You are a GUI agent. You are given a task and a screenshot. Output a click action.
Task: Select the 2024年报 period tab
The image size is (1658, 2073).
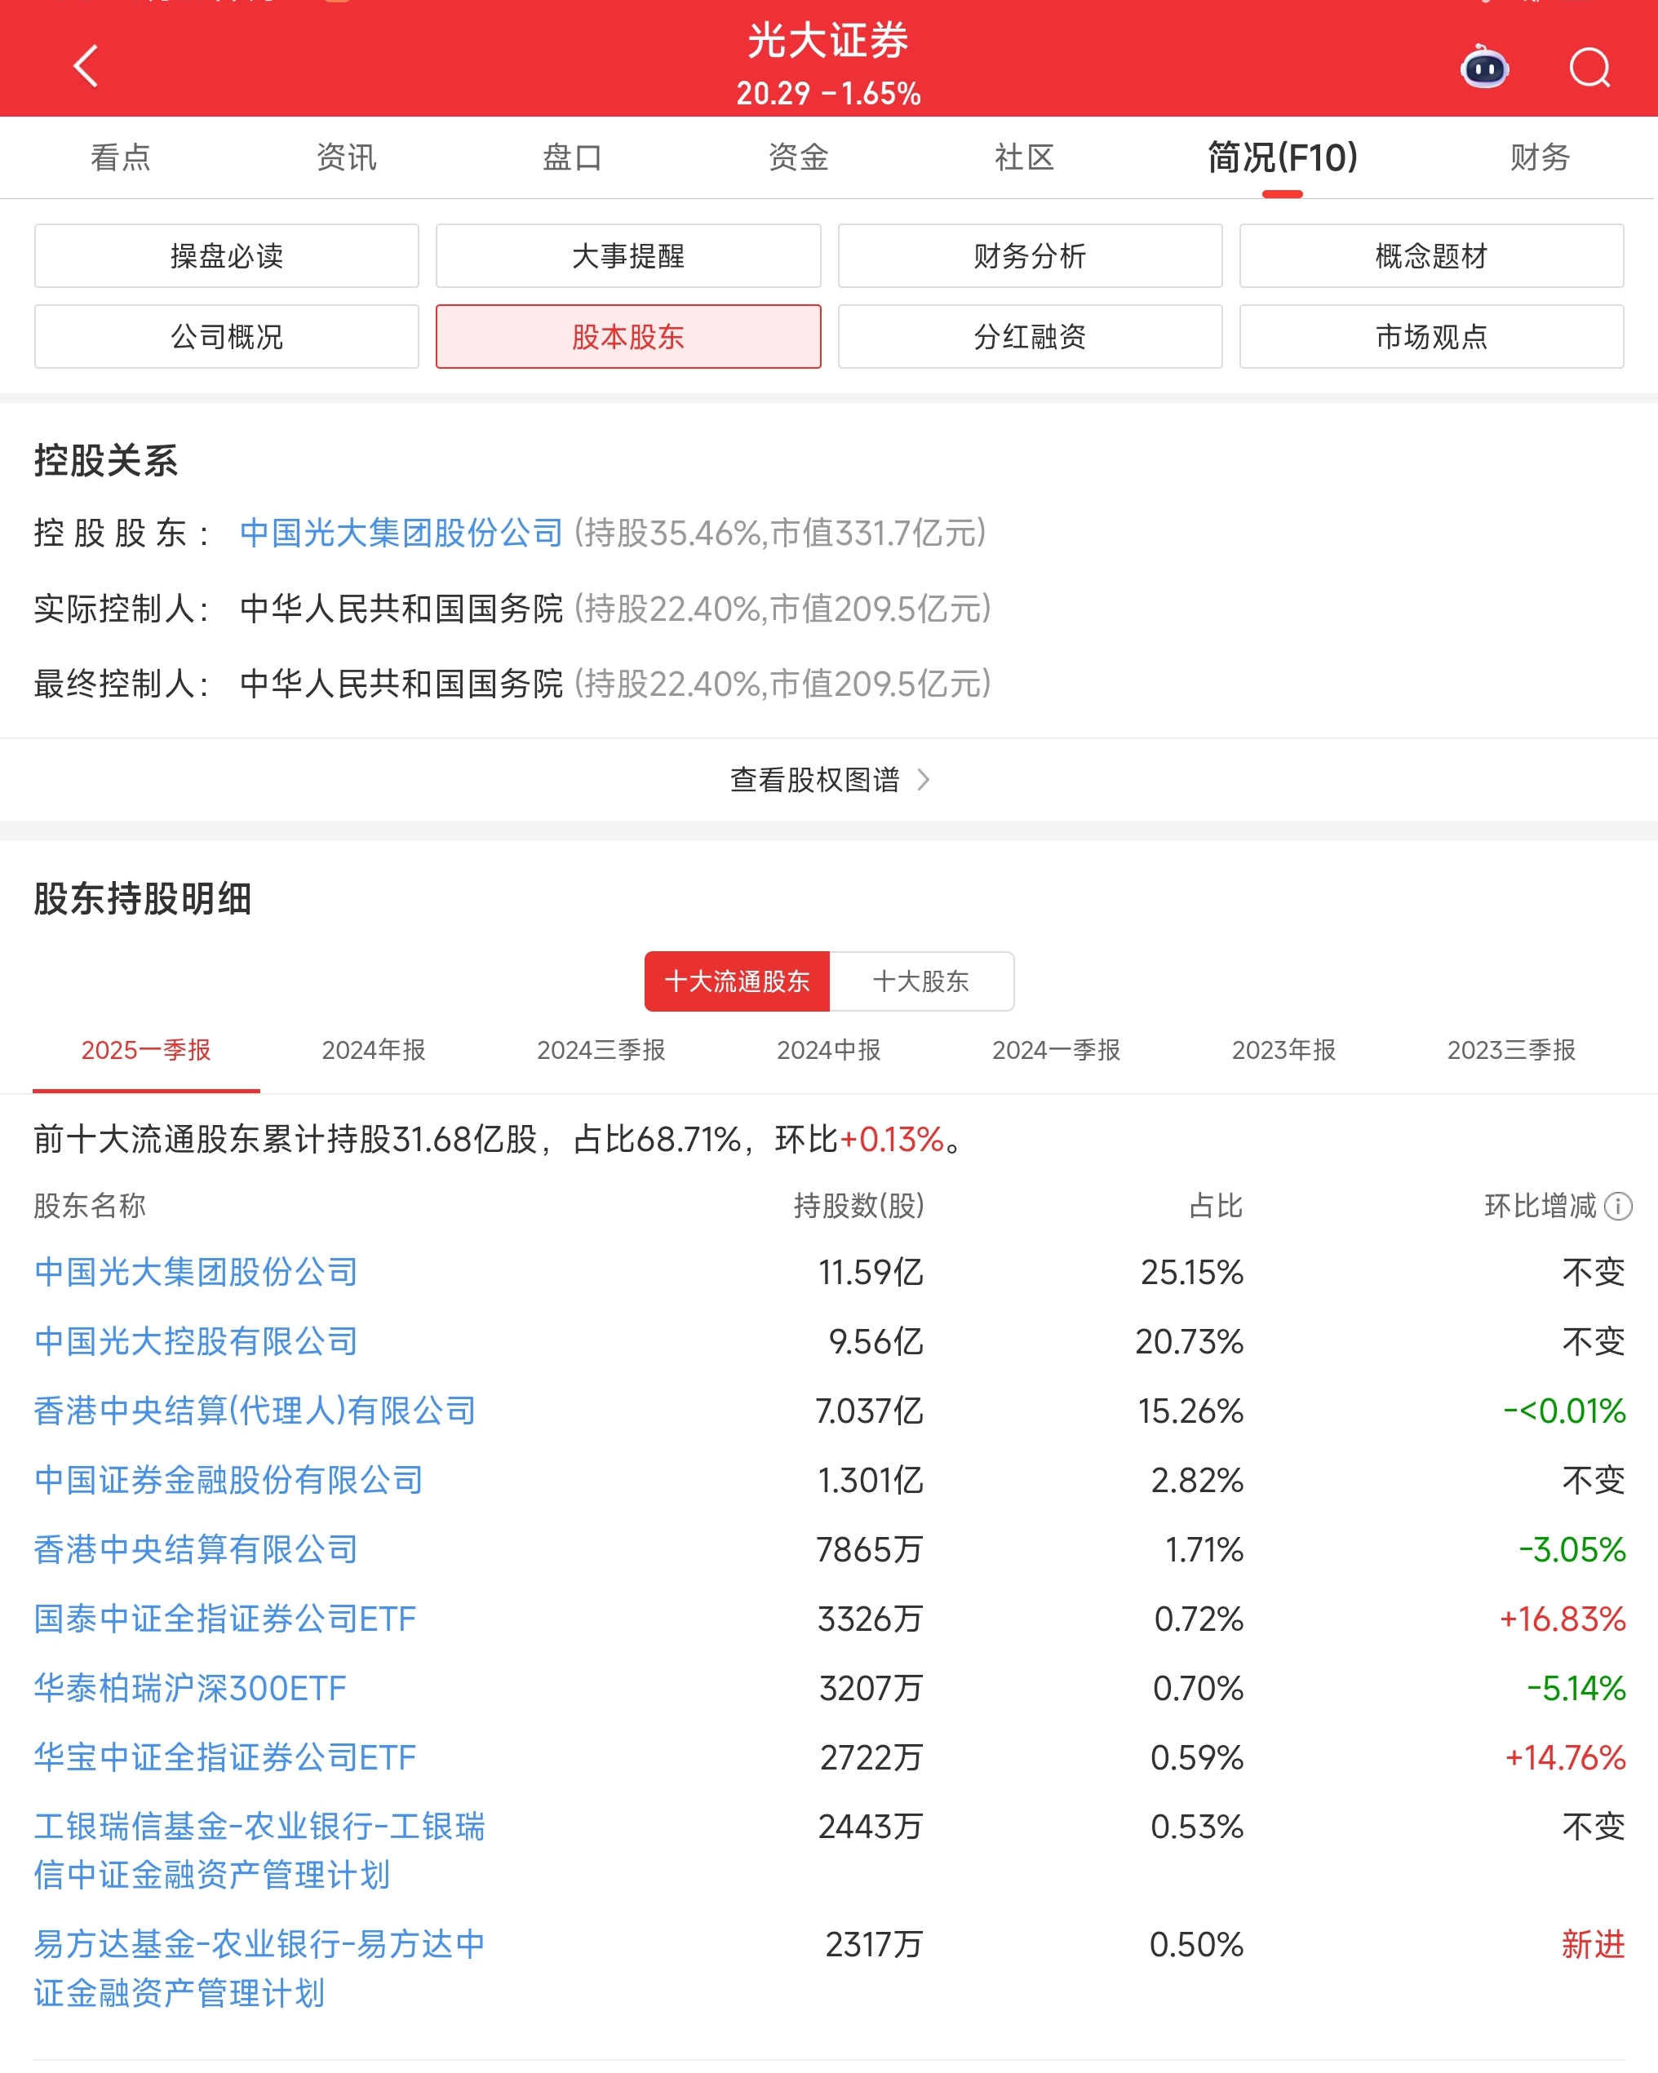click(x=373, y=1050)
